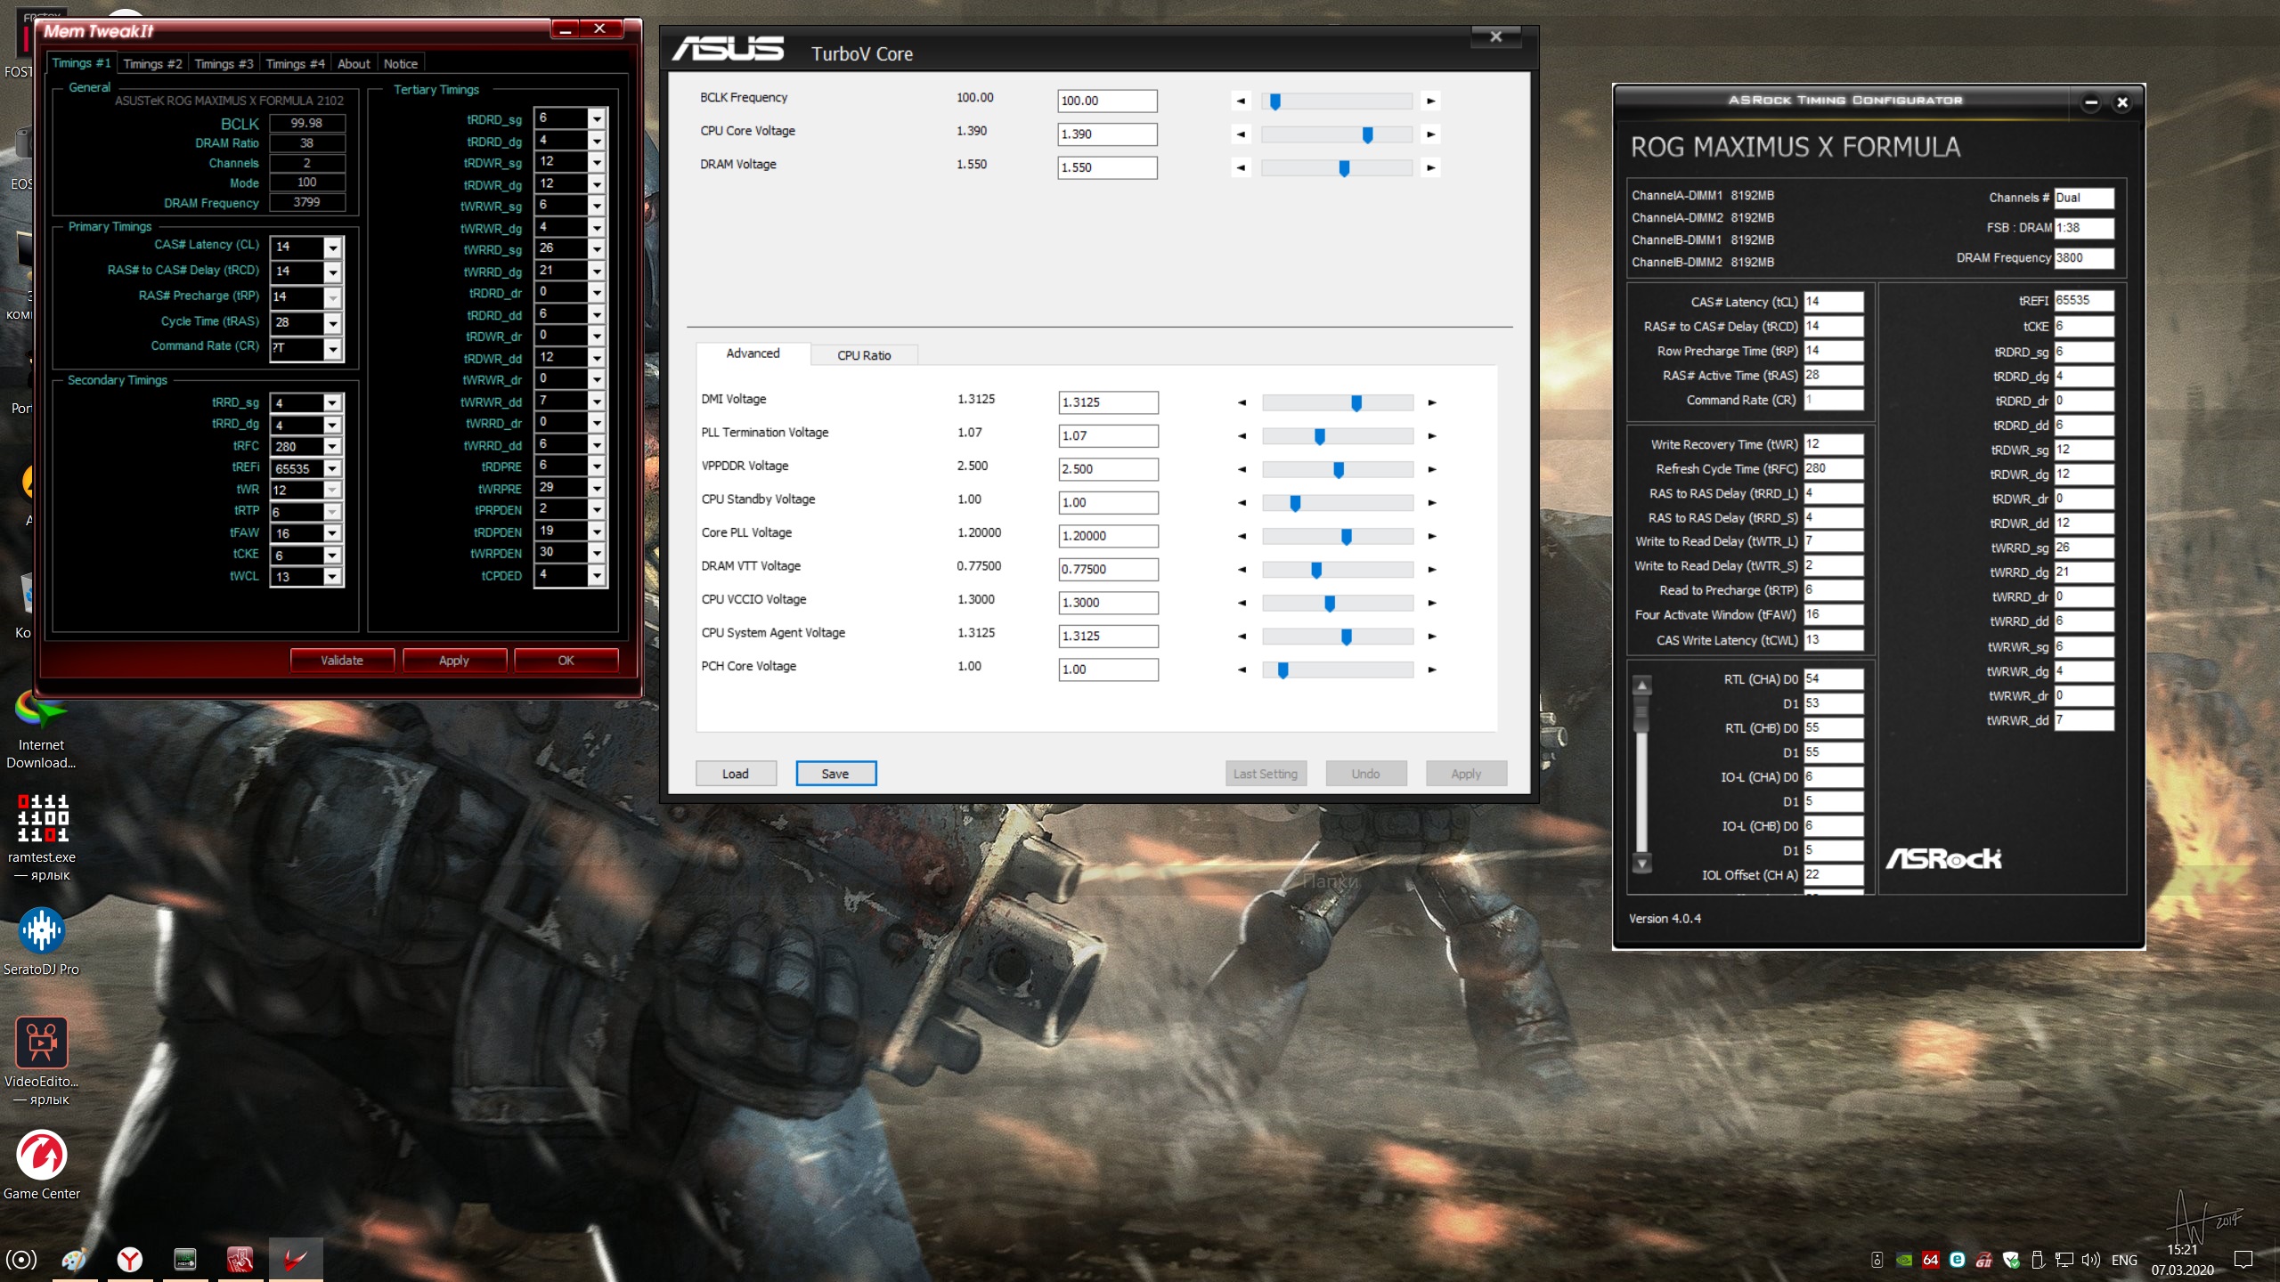Increase CPU Core Voltage with right arrow
2280x1282 pixels.
click(1430, 134)
